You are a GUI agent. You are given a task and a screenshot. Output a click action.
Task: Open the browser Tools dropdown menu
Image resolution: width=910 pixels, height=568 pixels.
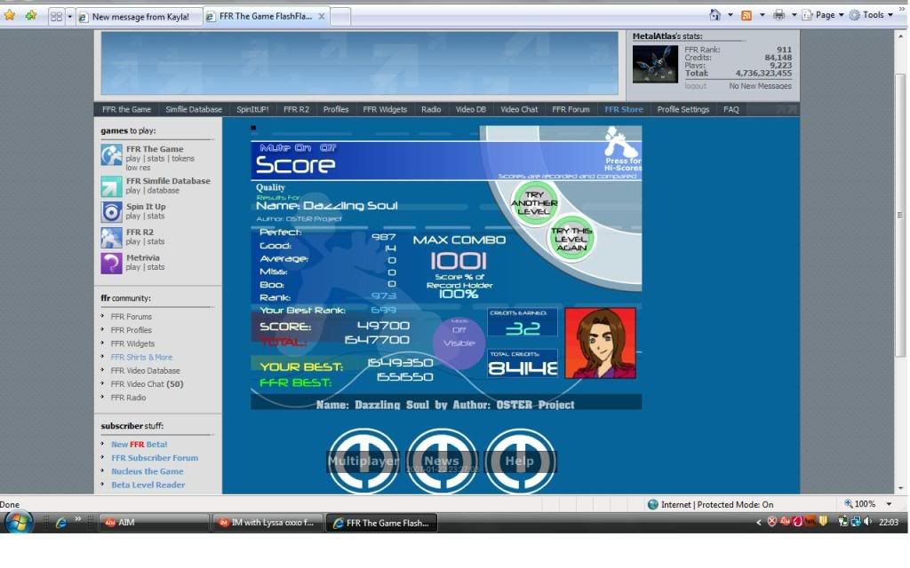point(872,15)
